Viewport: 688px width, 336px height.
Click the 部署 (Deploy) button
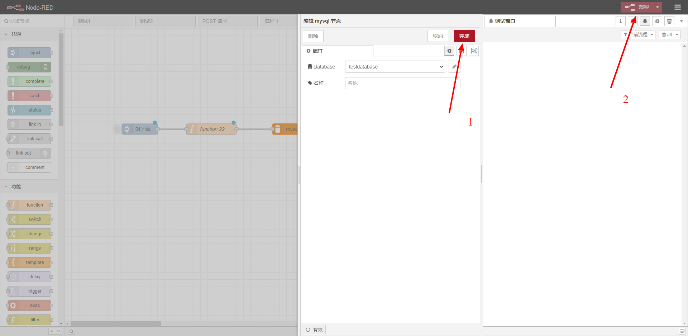point(637,7)
